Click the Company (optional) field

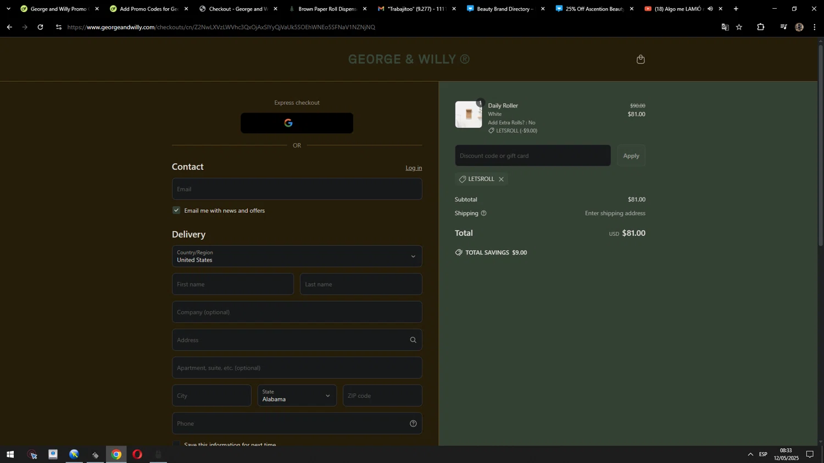point(297,312)
